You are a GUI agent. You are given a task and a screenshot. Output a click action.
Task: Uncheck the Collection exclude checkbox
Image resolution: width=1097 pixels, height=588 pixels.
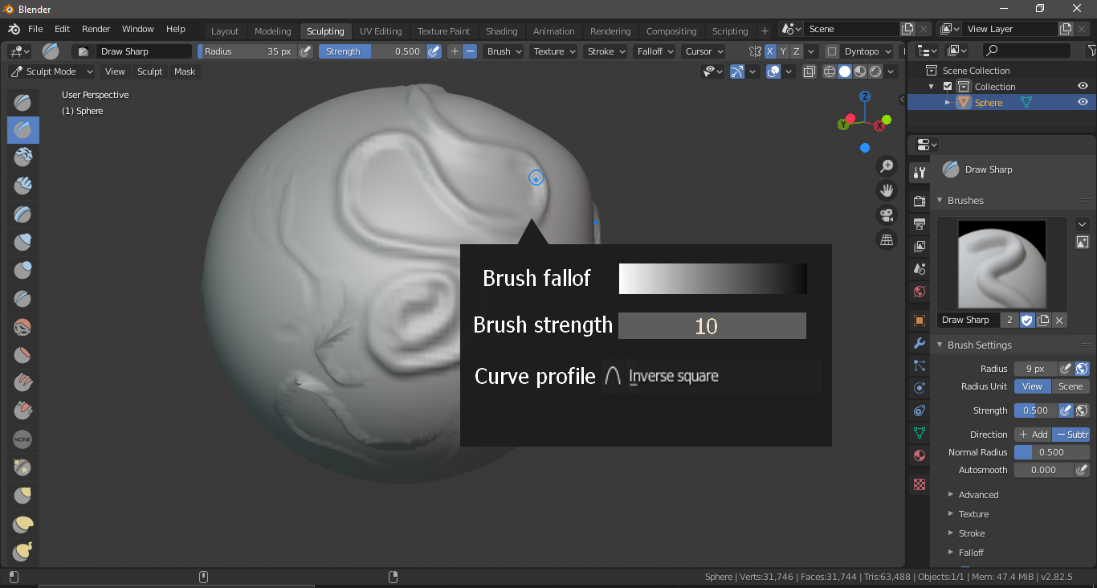coord(948,87)
